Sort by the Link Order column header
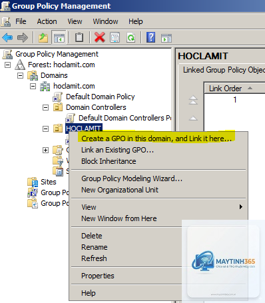The height and width of the screenshot is (303, 265). click(234, 89)
